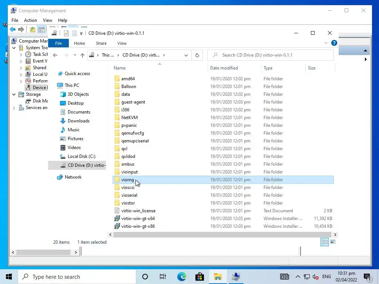Click Up one level icon in Computer Management
This screenshot has width=379, height=284.
(33, 30)
